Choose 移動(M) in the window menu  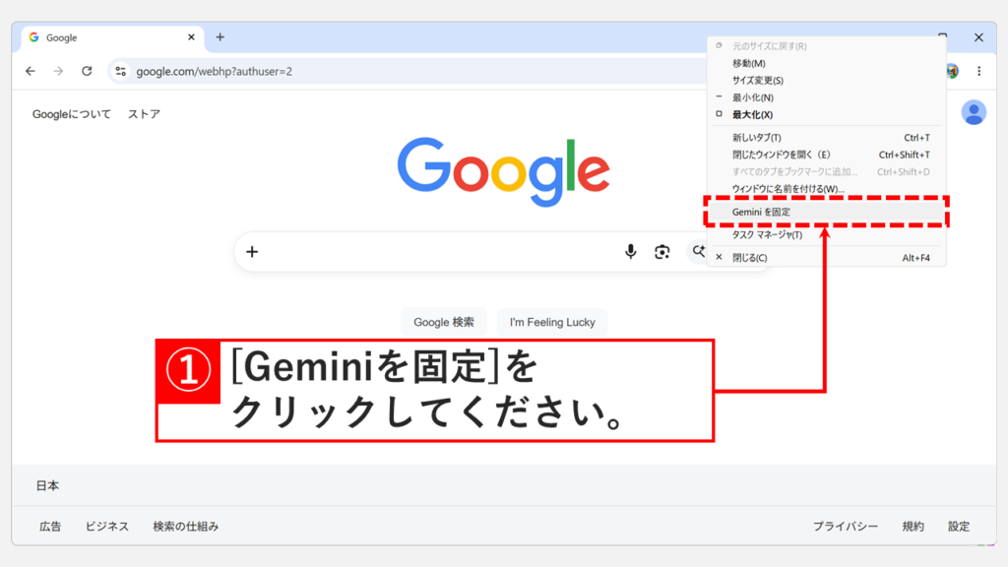827,63
